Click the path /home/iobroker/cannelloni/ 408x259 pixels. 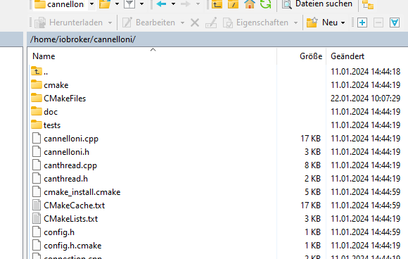(x=83, y=39)
